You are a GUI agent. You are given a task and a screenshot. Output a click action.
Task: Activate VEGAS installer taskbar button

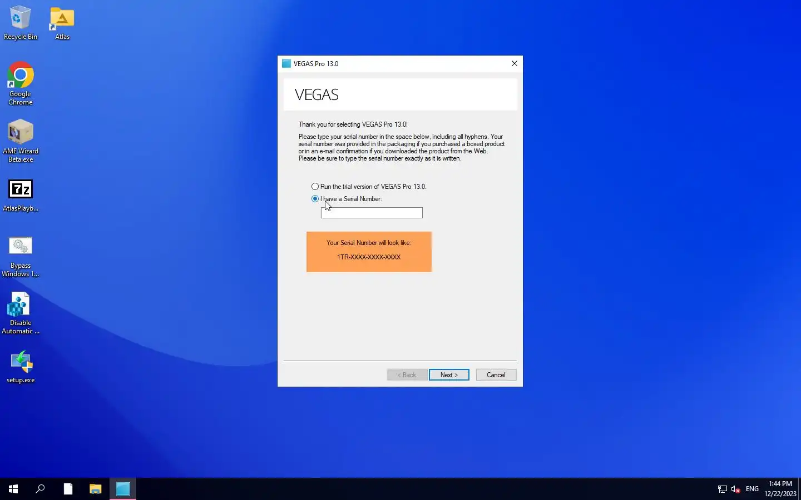[123, 489]
